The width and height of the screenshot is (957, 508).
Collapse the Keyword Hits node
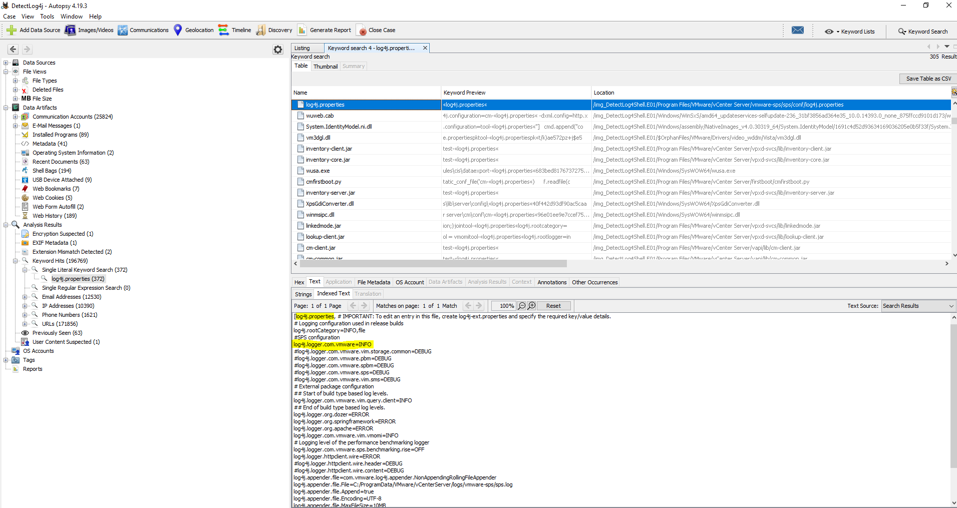click(x=16, y=261)
